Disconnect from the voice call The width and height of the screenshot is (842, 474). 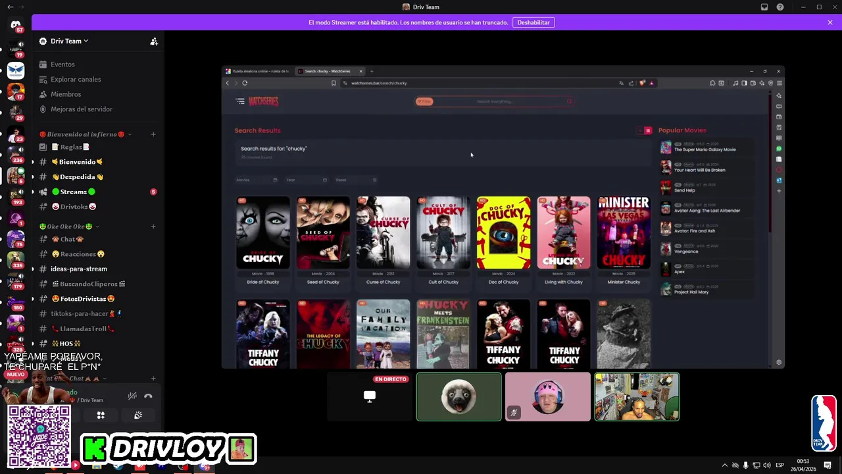148,396
